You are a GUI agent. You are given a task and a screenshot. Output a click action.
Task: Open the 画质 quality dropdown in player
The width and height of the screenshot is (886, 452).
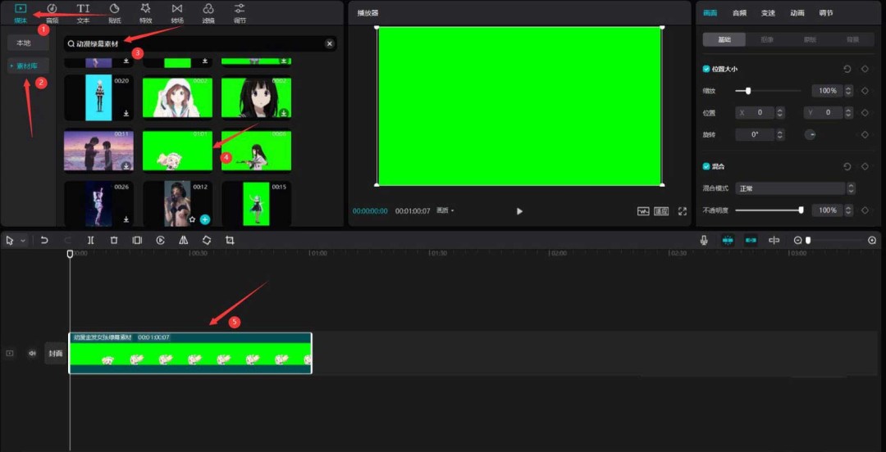click(445, 210)
